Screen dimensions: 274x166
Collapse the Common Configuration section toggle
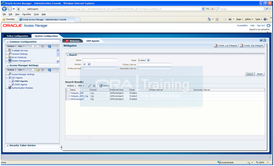(8, 42)
